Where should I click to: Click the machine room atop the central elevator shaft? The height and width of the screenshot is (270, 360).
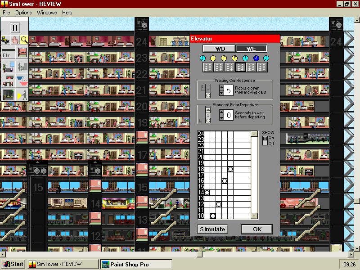(142, 24)
